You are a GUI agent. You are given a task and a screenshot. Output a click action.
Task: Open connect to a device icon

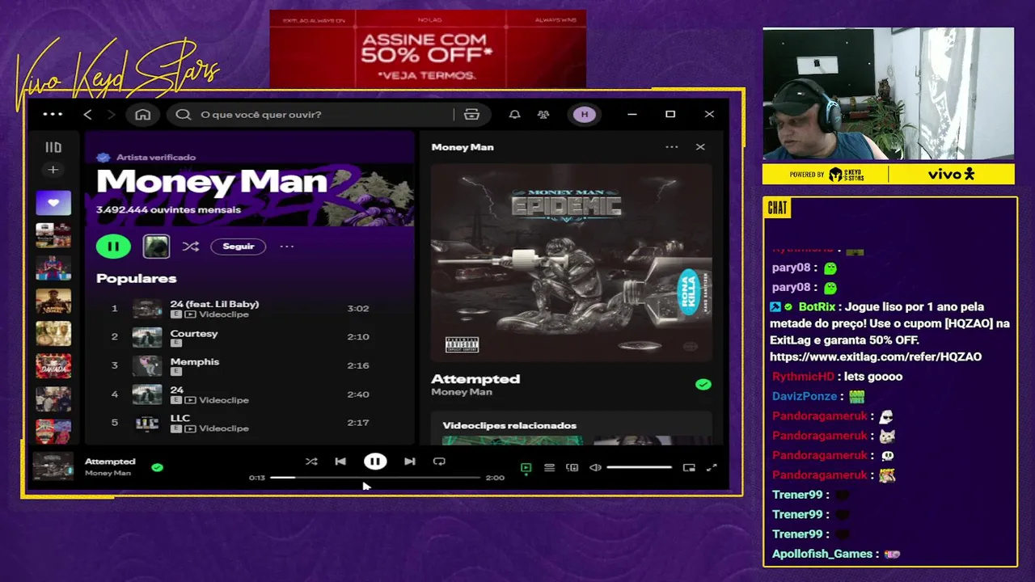pyautogui.click(x=572, y=467)
